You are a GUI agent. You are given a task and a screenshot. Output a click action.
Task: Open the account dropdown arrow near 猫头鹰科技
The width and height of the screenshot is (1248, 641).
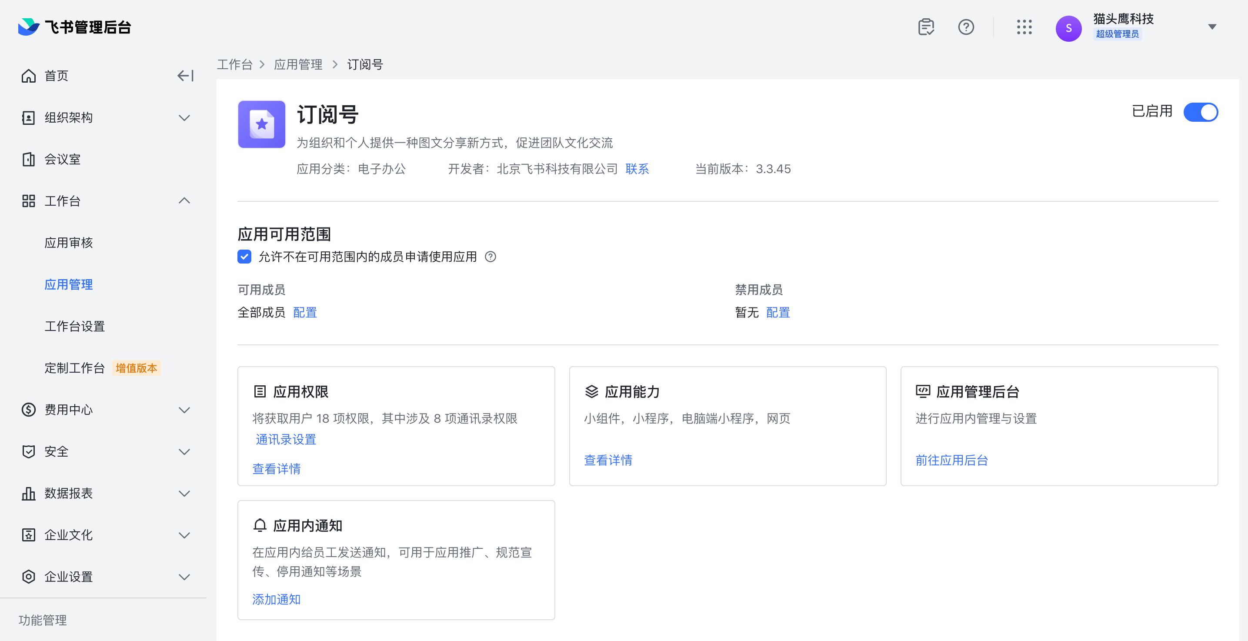click(x=1211, y=27)
